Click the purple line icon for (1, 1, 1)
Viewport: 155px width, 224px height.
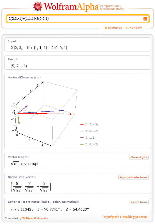coord(81,138)
